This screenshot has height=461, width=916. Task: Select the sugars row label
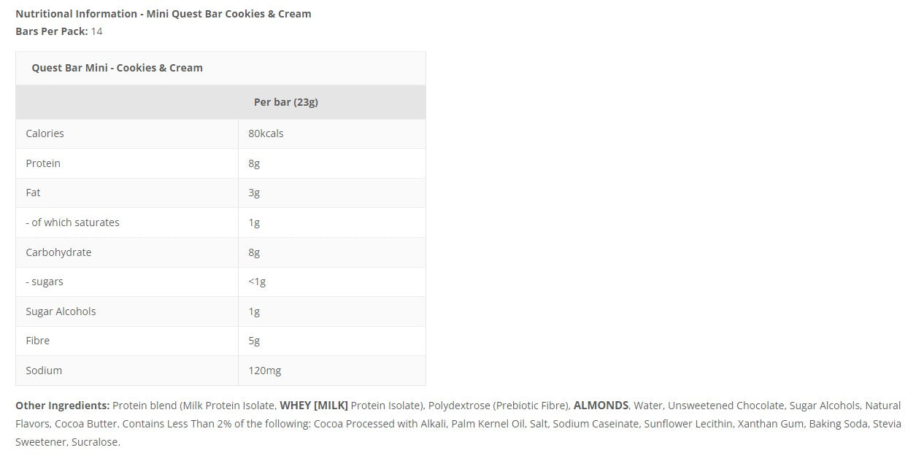pos(45,282)
